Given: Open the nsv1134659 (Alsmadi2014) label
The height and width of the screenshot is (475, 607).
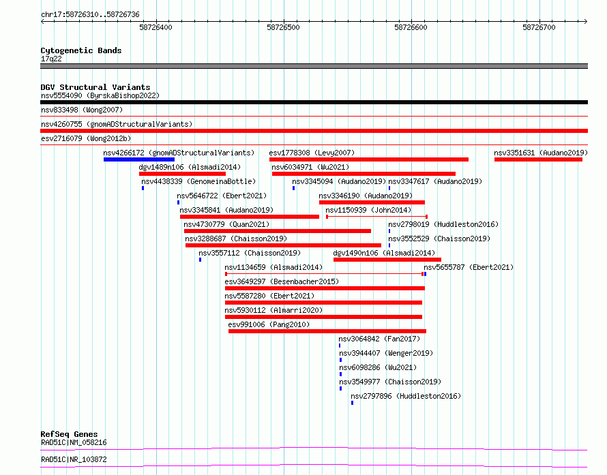Looking at the screenshot, I should pyautogui.click(x=273, y=267).
